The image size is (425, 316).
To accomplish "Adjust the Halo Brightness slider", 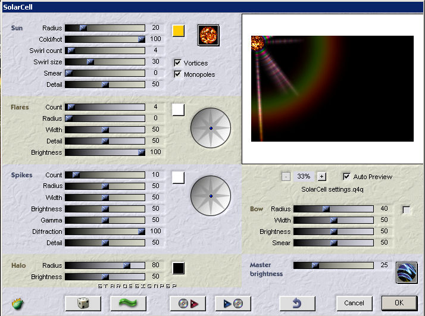I will [x=105, y=277].
